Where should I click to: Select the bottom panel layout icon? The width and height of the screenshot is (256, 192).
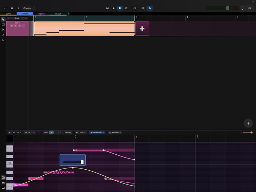pos(3,188)
